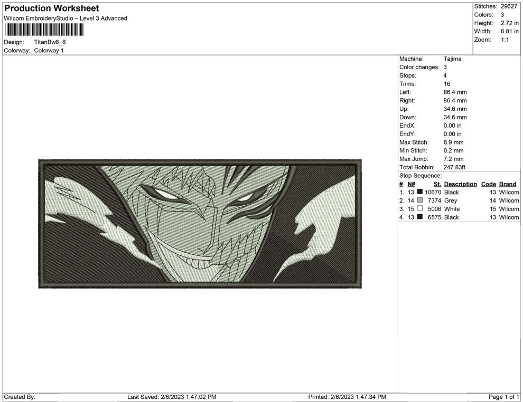Click stitch count '6575' in row 4

tap(434, 217)
